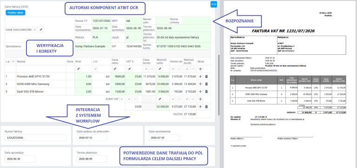
Task: Click the pencil in the SUMY VAT row
Action: click(x=160, y=99)
